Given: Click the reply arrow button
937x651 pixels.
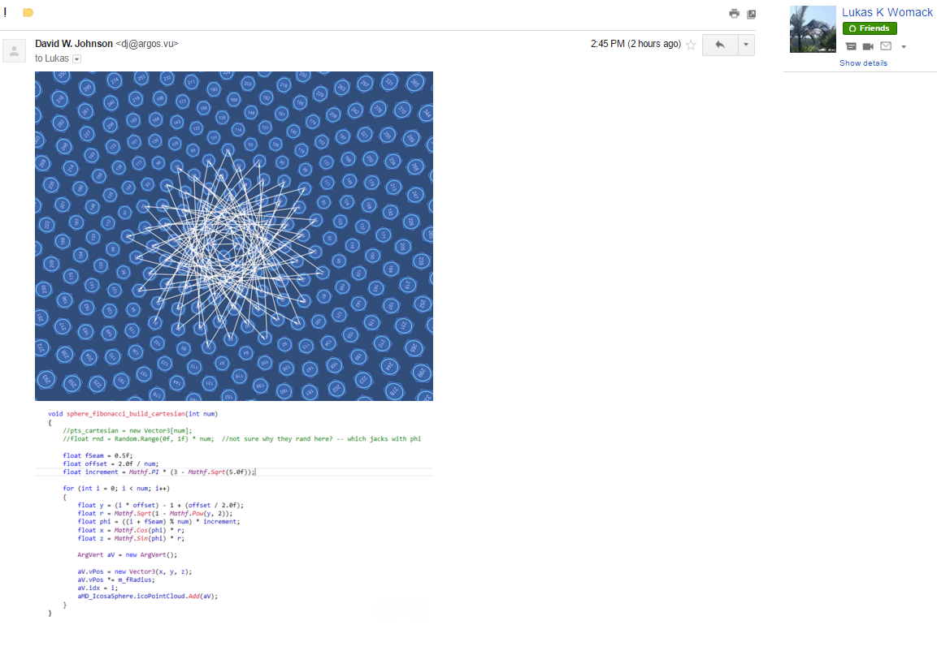Looking at the screenshot, I should (x=719, y=45).
